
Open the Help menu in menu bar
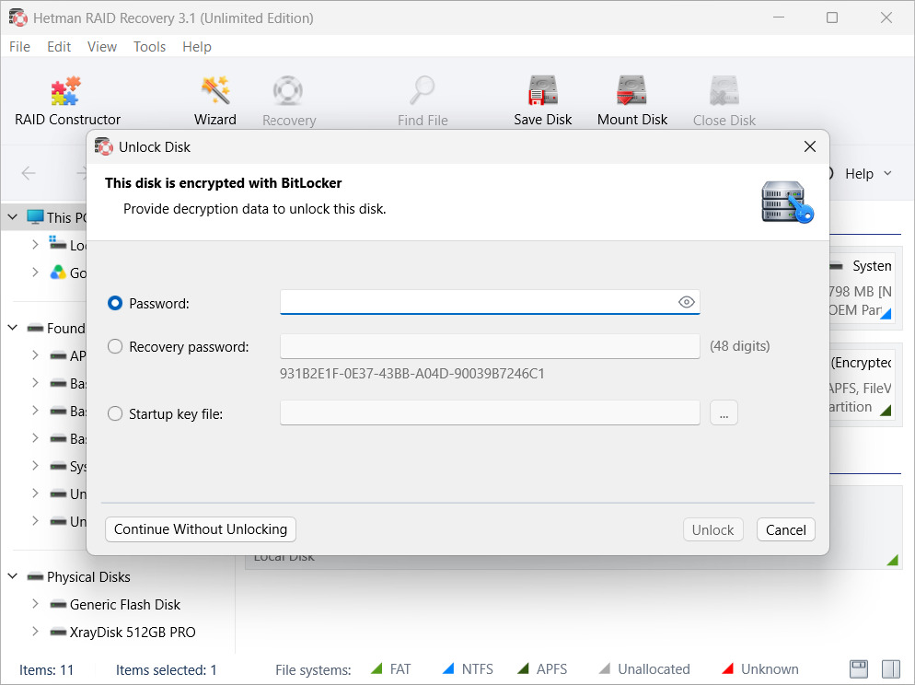pos(197,47)
